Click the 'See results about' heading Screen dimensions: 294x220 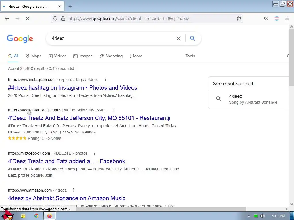[x=233, y=84]
